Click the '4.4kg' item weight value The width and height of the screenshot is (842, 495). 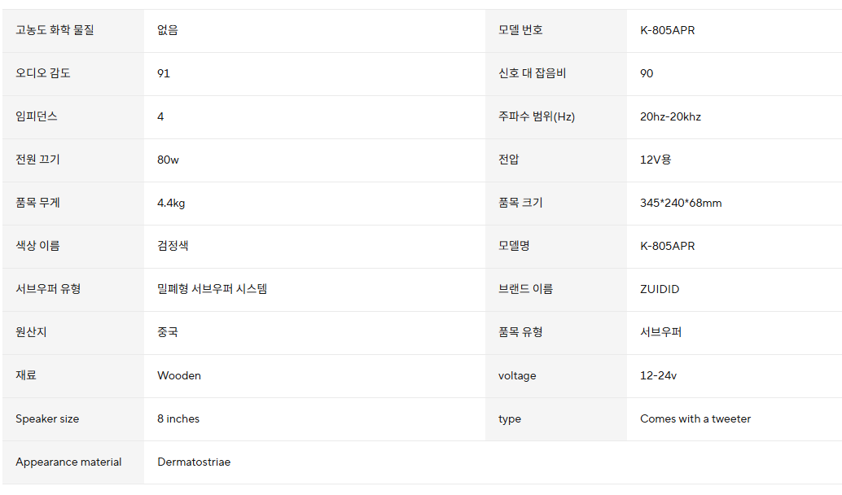[171, 203]
